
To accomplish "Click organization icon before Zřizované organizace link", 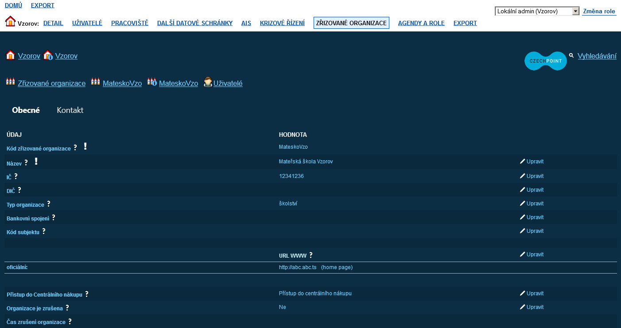I will click(10, 81).
